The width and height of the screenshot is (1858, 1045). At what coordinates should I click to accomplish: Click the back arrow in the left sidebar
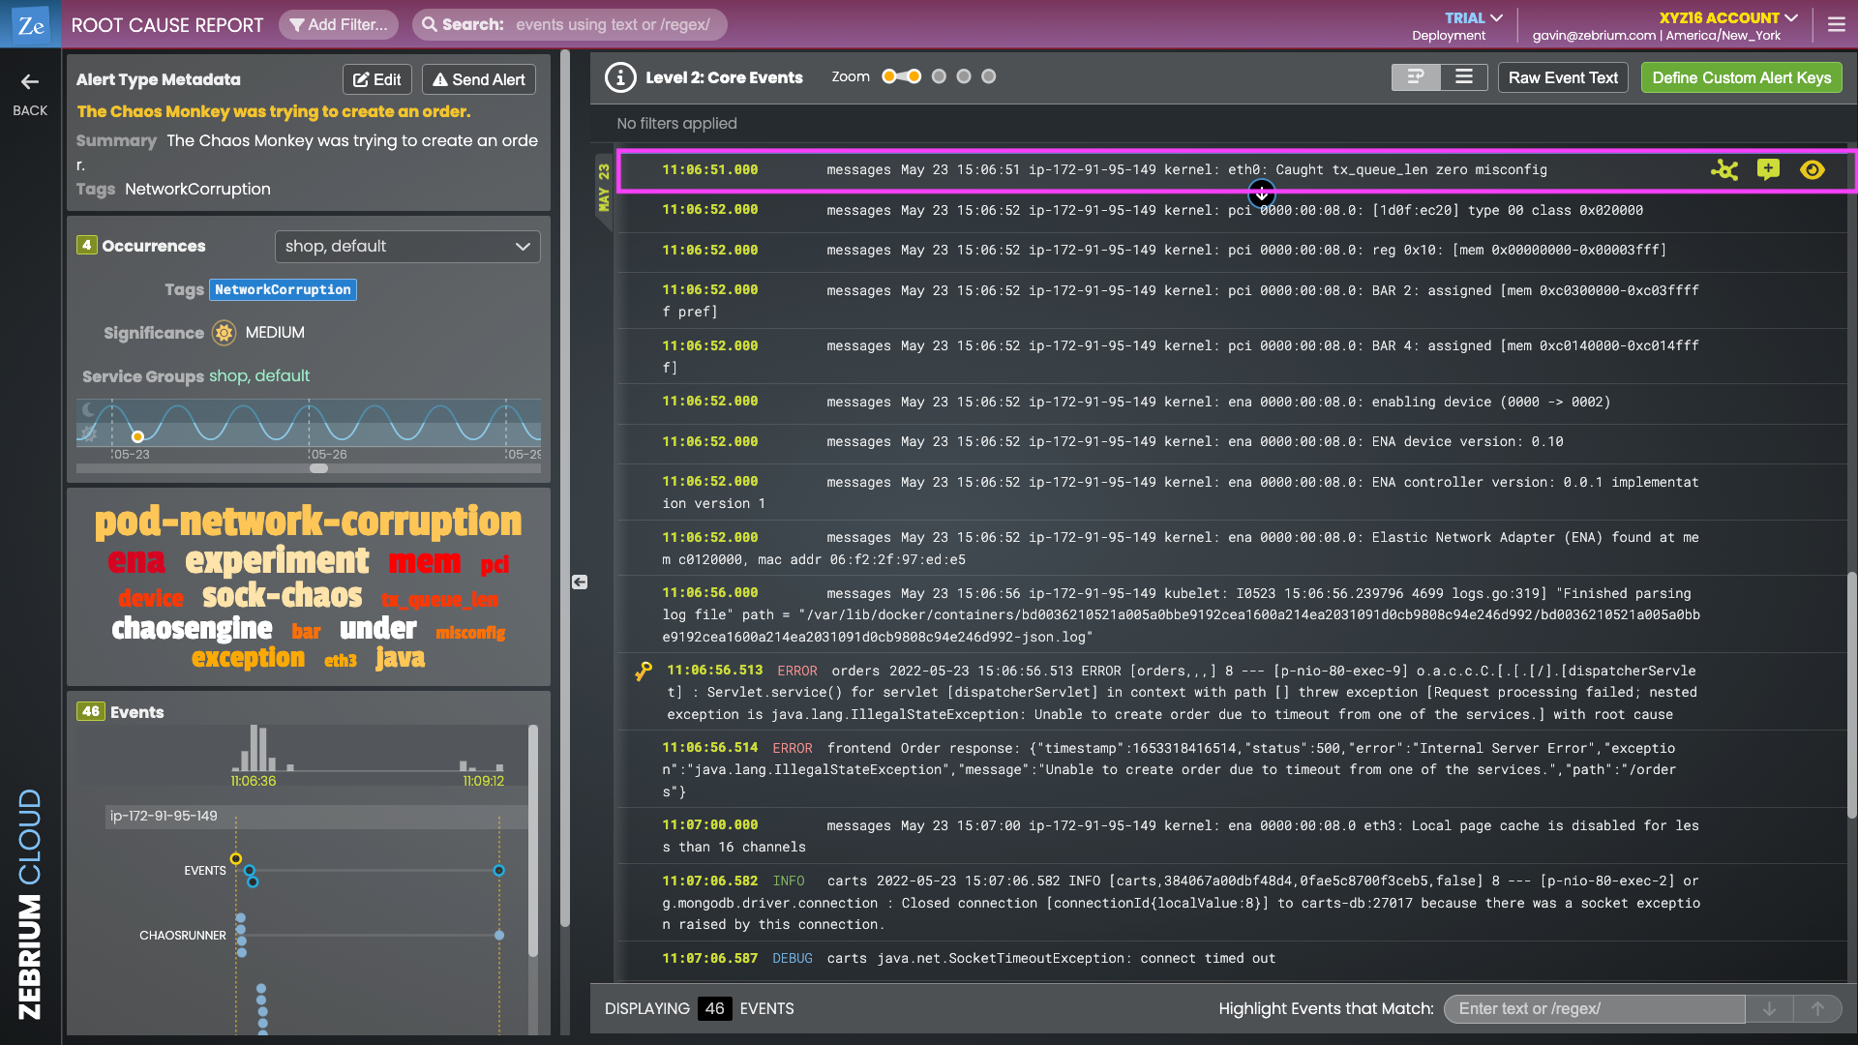click(29, 82)
